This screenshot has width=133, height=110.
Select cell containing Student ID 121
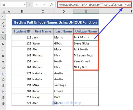(x=22, y=43)
